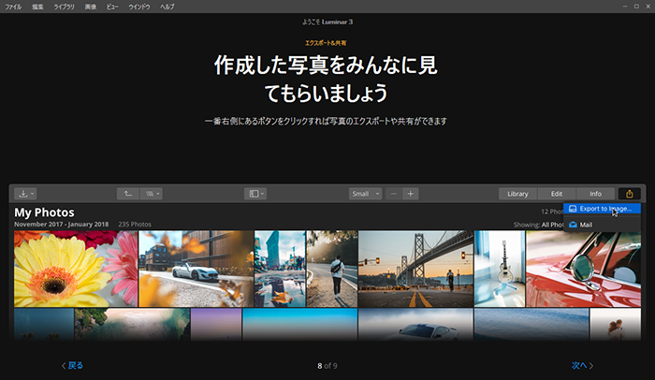
Task: Click the Export to Image icon
Action: click(573, 209)
